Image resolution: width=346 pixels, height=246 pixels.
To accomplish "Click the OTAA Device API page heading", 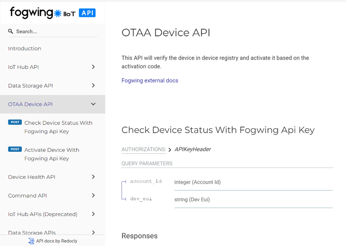I will [166, 33].
